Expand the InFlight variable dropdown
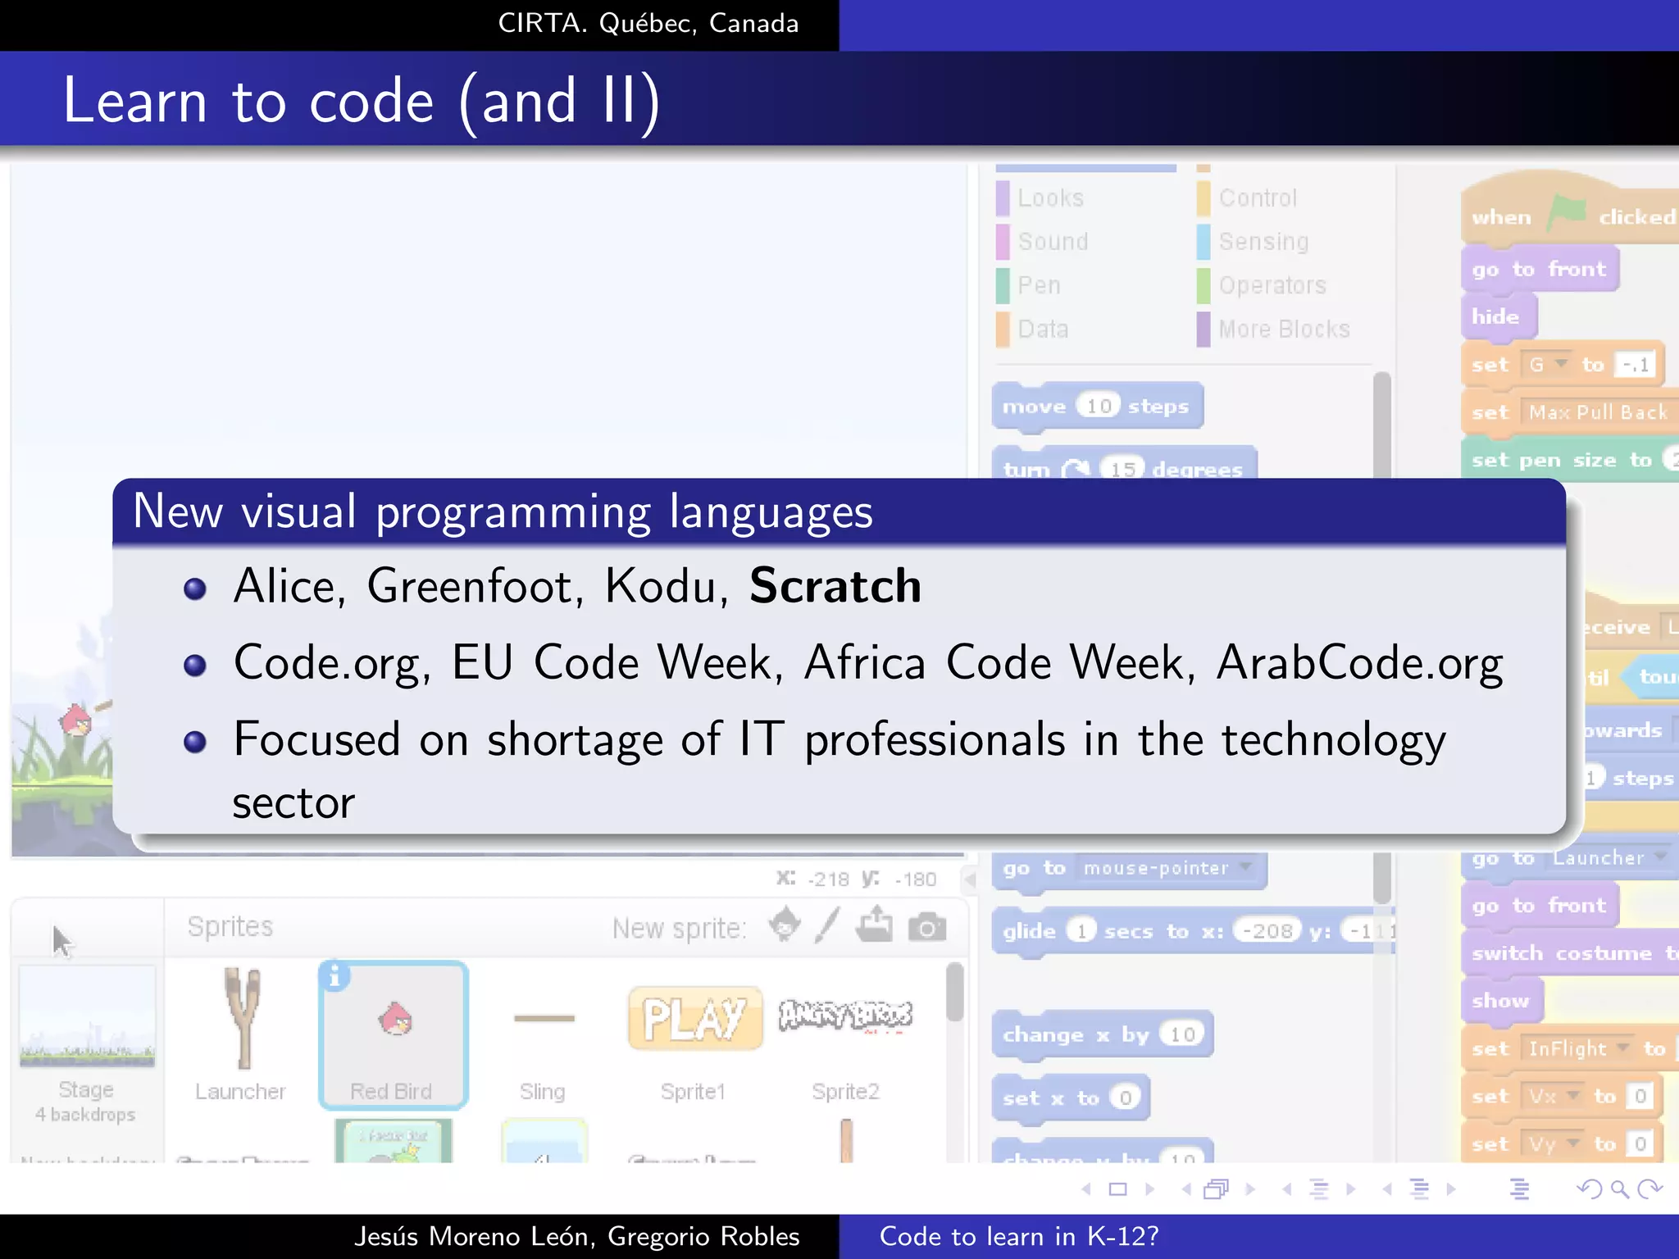Image resolution: width=1679 pixels, height=1259 pixels. [x=1622, y=1048]
